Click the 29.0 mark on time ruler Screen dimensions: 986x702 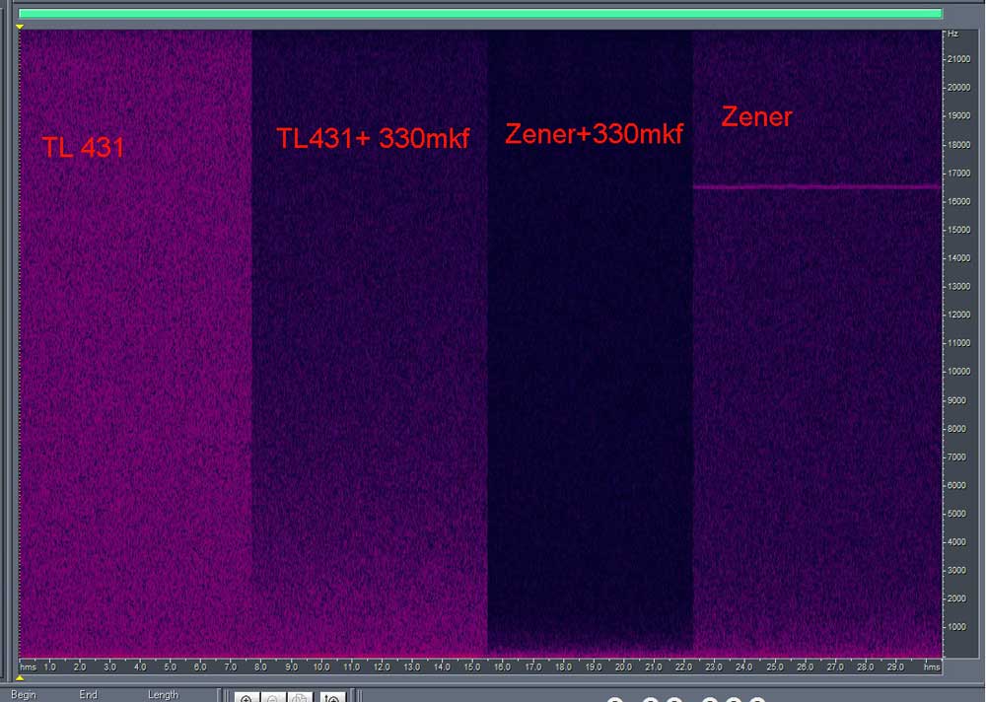895,667
